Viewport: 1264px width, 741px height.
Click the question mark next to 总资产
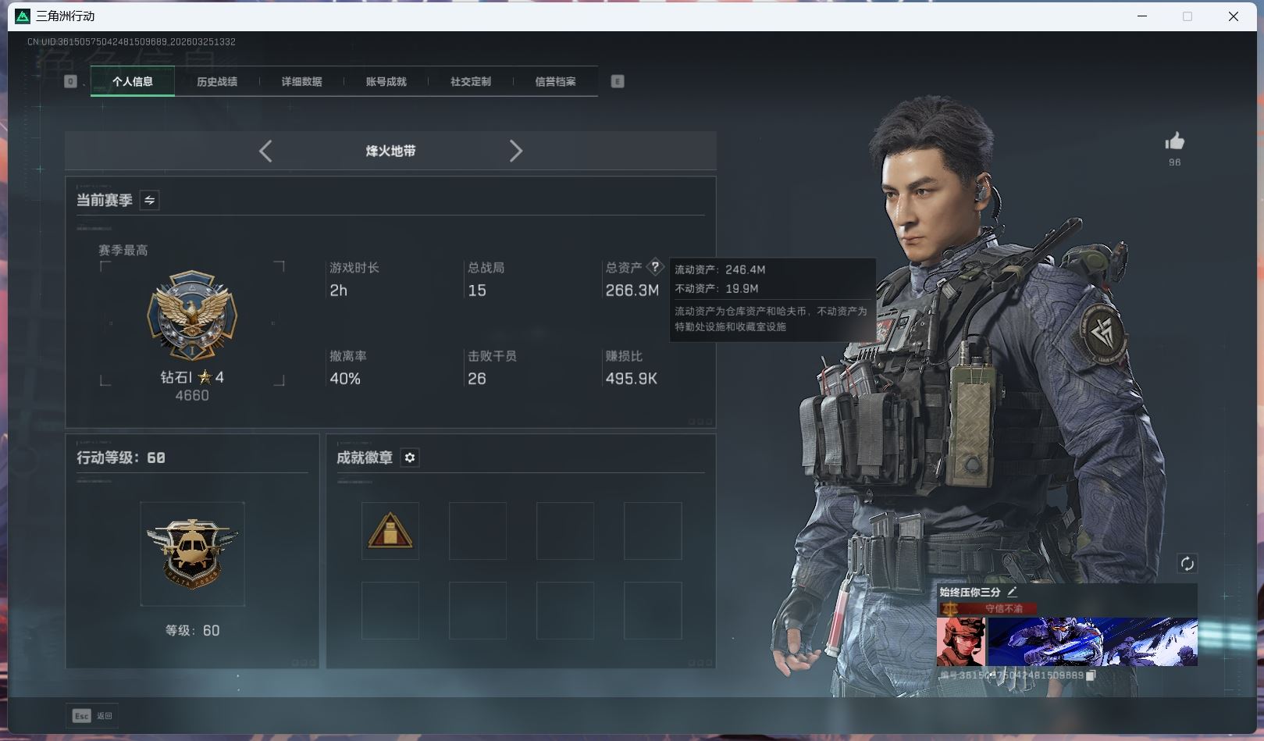point(655,267)
